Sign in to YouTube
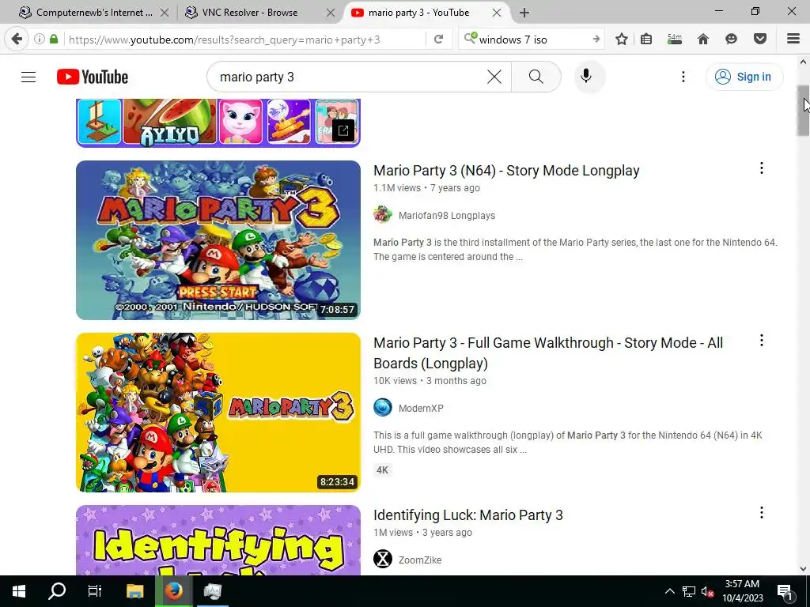810x607 pixels. click(744, 77)
